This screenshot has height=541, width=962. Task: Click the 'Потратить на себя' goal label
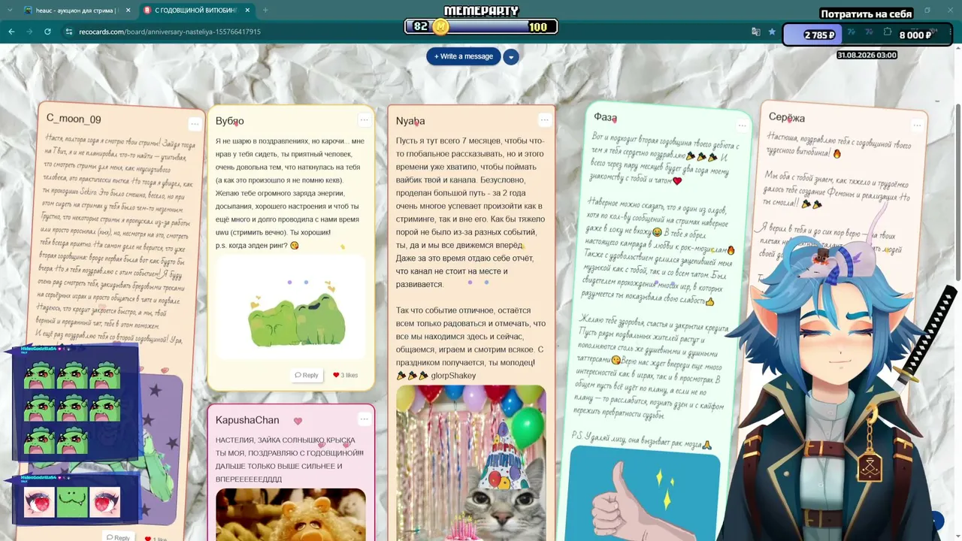(x=866, y=14)
